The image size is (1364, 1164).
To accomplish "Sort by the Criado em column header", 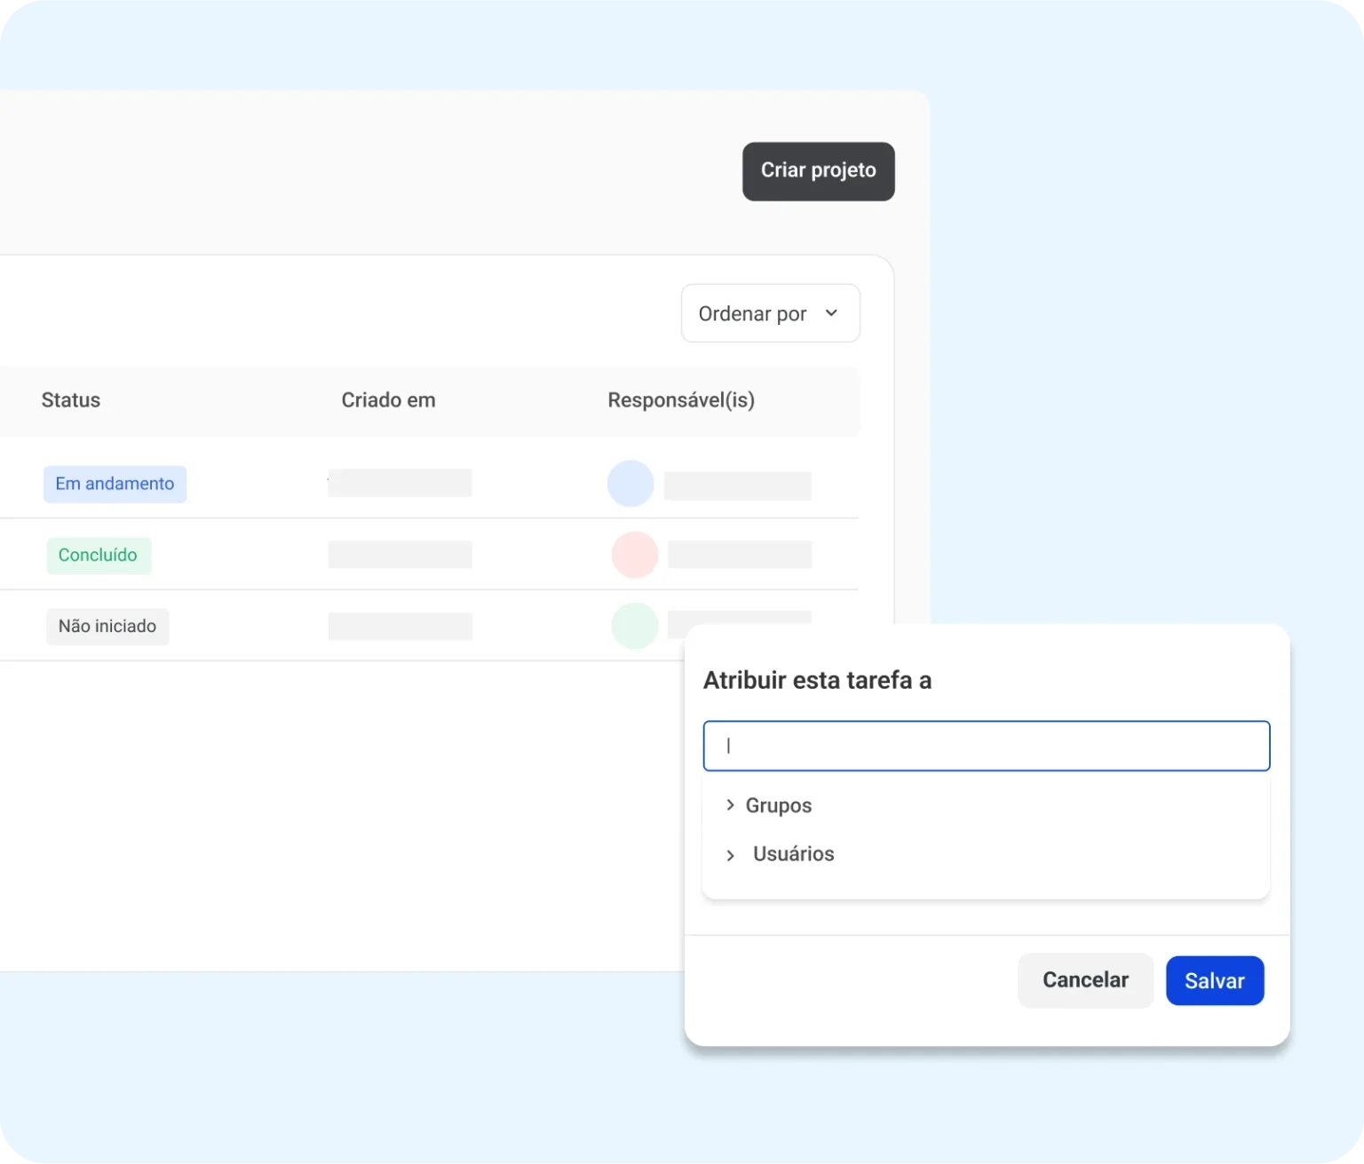I will coord(388,400).
